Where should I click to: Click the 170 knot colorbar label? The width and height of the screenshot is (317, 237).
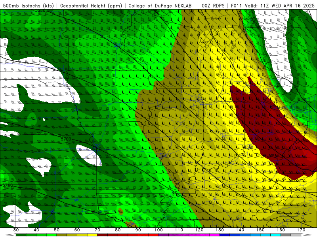click(301, 230)
